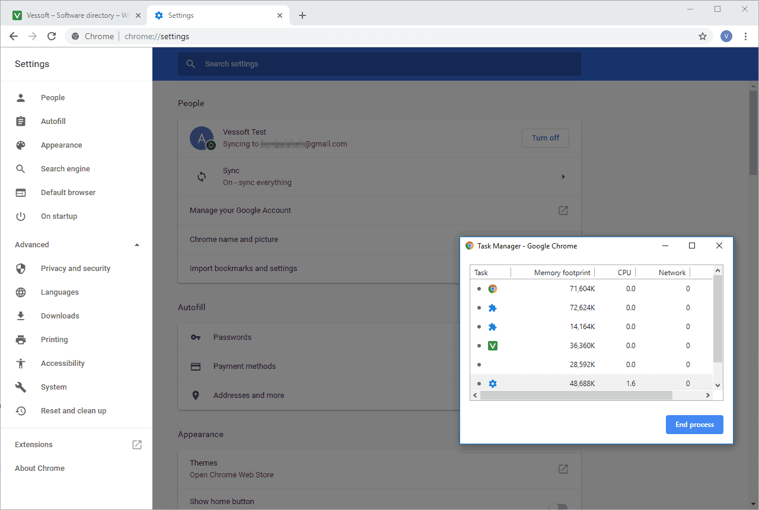The width and height of the screenshot is (759, 510).
Task: Click the Languages globe icon
Action: pyautogui.click(x=21, y=292)
